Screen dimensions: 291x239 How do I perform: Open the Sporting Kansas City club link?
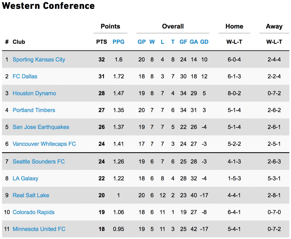(x=39, y=60)
